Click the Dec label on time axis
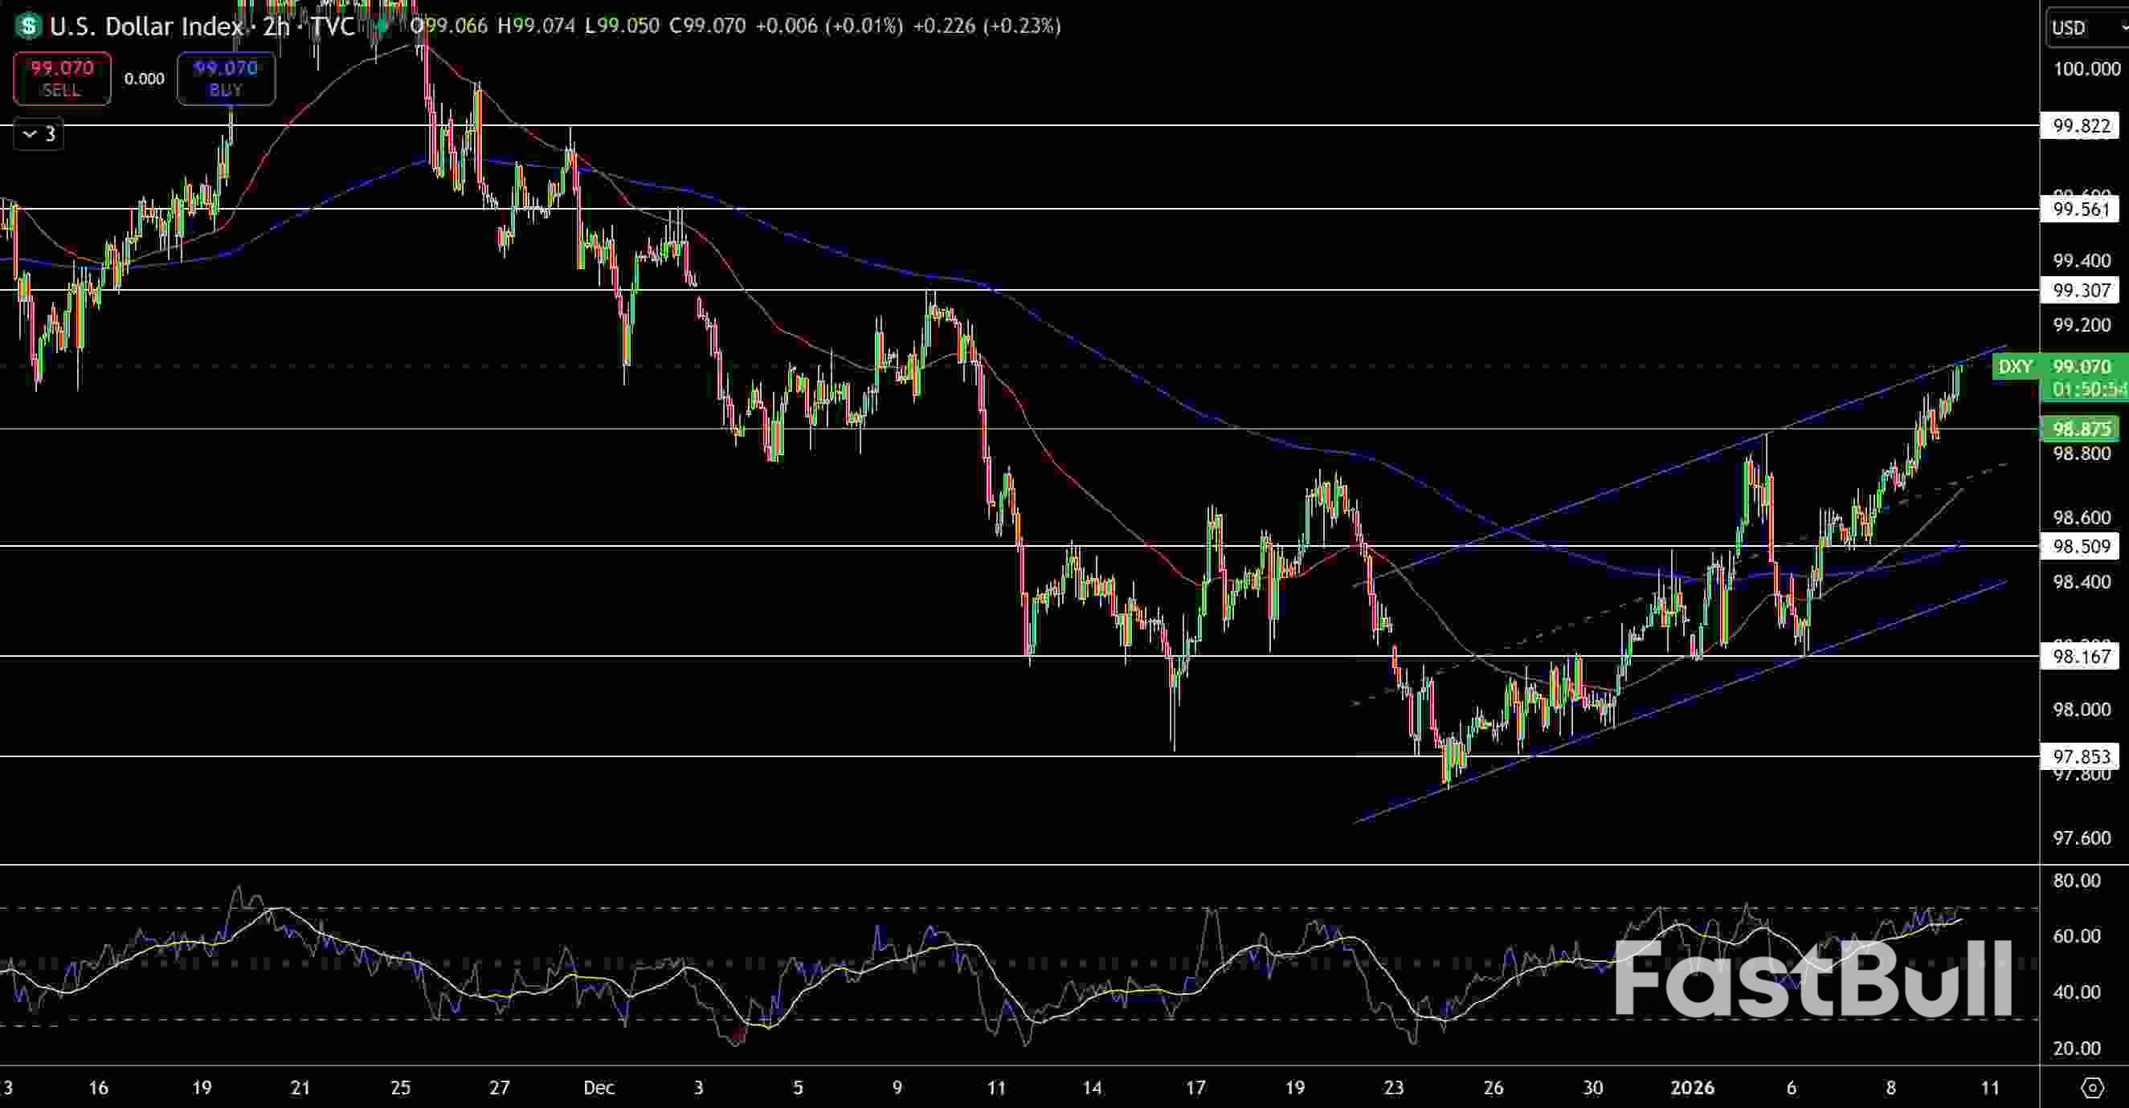 tap(599, 1087)
